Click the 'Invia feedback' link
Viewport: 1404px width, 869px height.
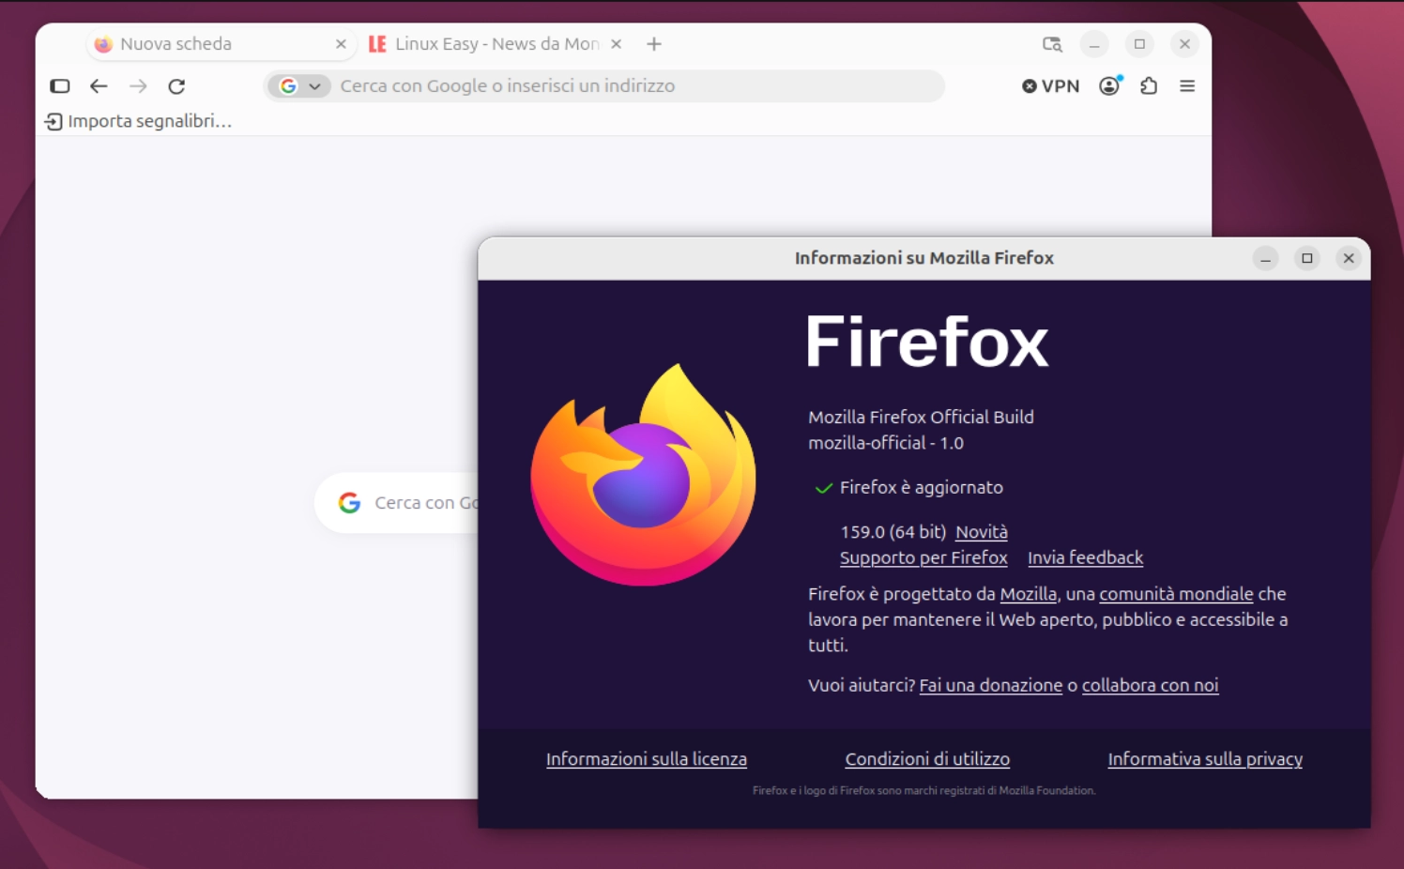pyautogui.click(x=1085, y=558)
